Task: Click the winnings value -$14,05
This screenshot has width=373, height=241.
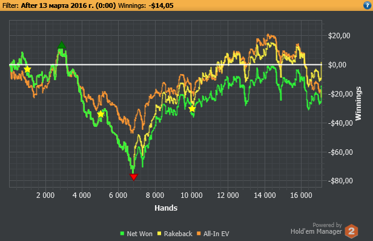Action: click(161, 5)
